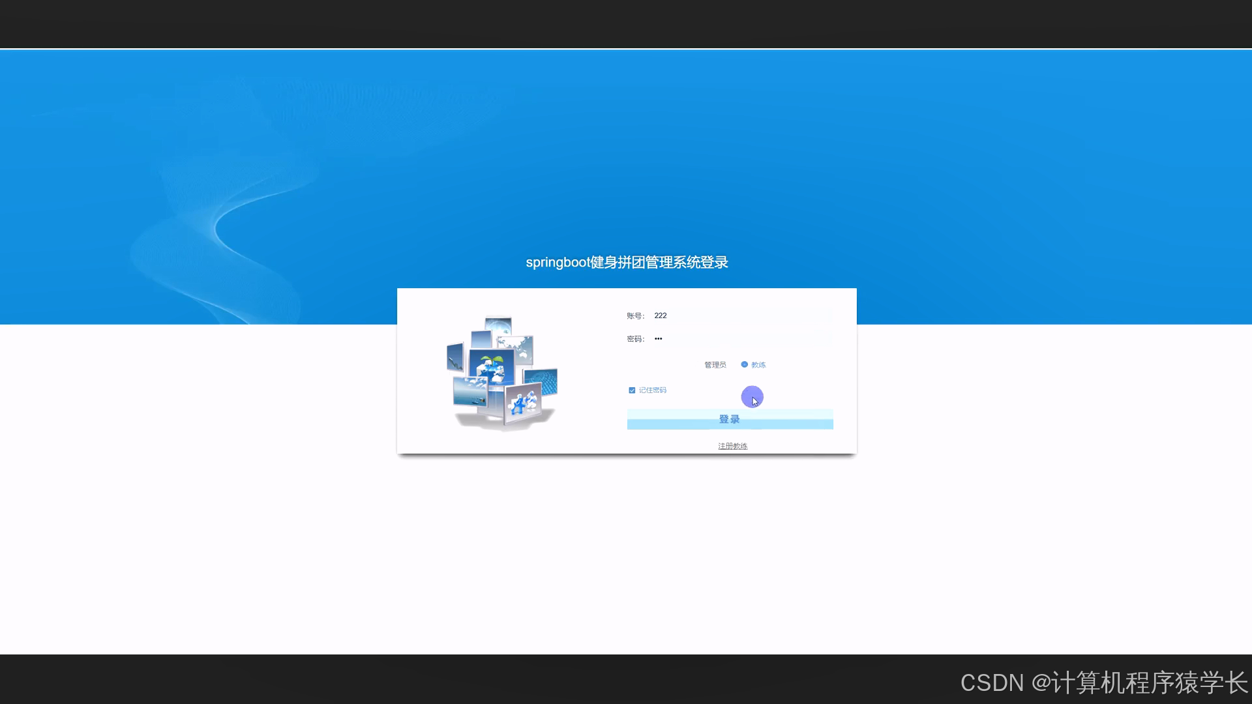Open the 注册教练 coach registration link
This screenshot has width=1252, height=704.
tap(733, 446)
